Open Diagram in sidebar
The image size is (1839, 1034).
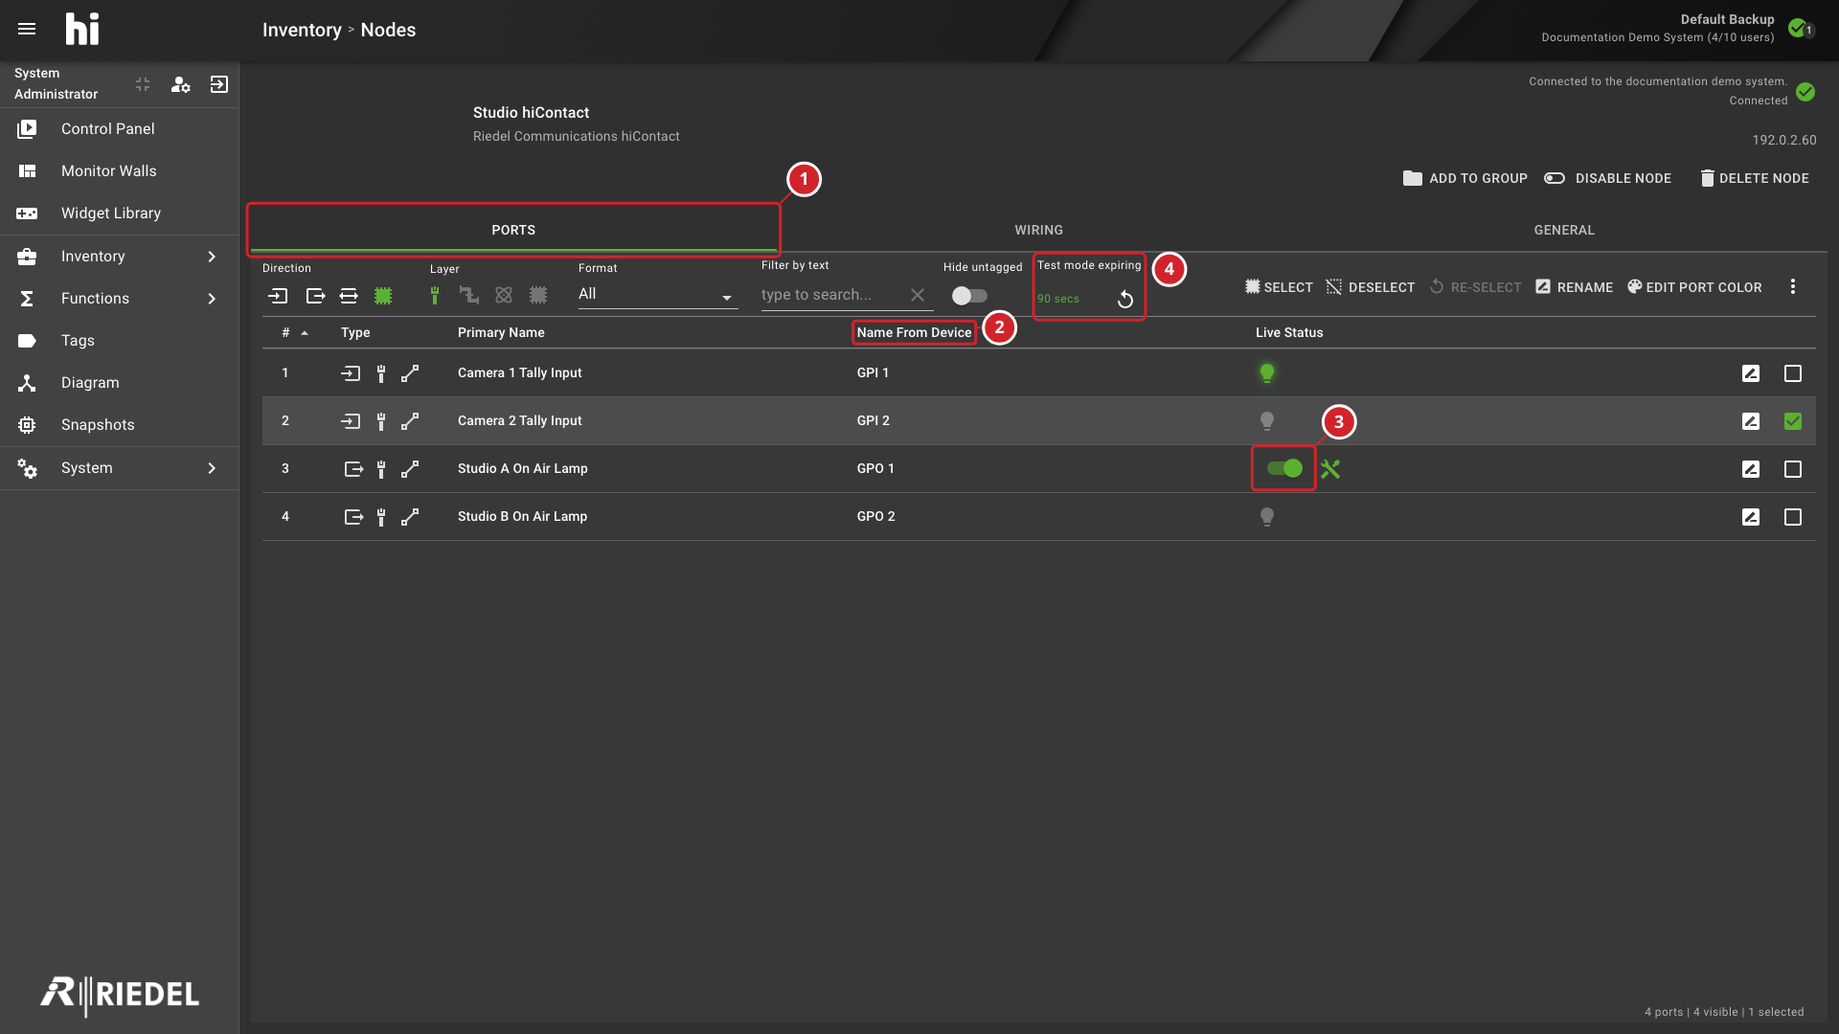point(119,383)
